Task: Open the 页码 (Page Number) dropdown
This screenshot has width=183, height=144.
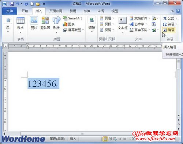Action: [107, 30]
